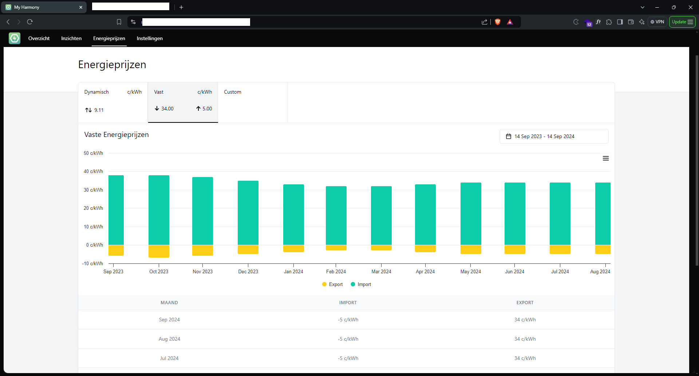Open site settings icon in address bar
The width and height of the screenshot is (699, 376).
(x=133, y=22)
